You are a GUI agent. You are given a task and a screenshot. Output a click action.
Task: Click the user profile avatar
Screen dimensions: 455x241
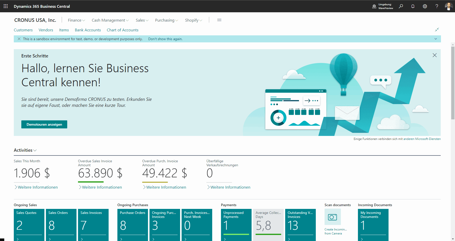coord(449,6)
